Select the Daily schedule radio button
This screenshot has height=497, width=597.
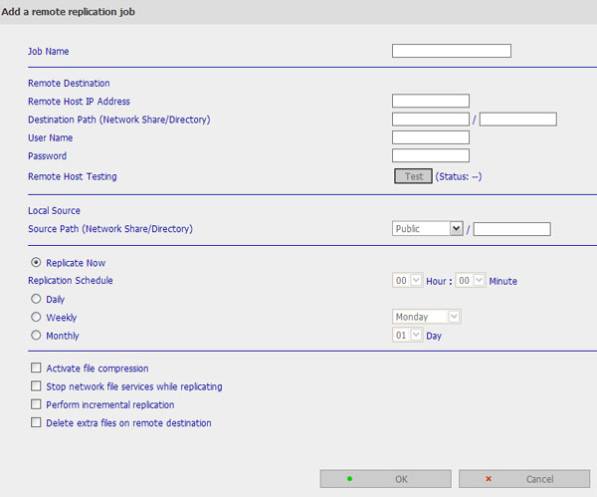pyautogui.click(x=36, y=299)
